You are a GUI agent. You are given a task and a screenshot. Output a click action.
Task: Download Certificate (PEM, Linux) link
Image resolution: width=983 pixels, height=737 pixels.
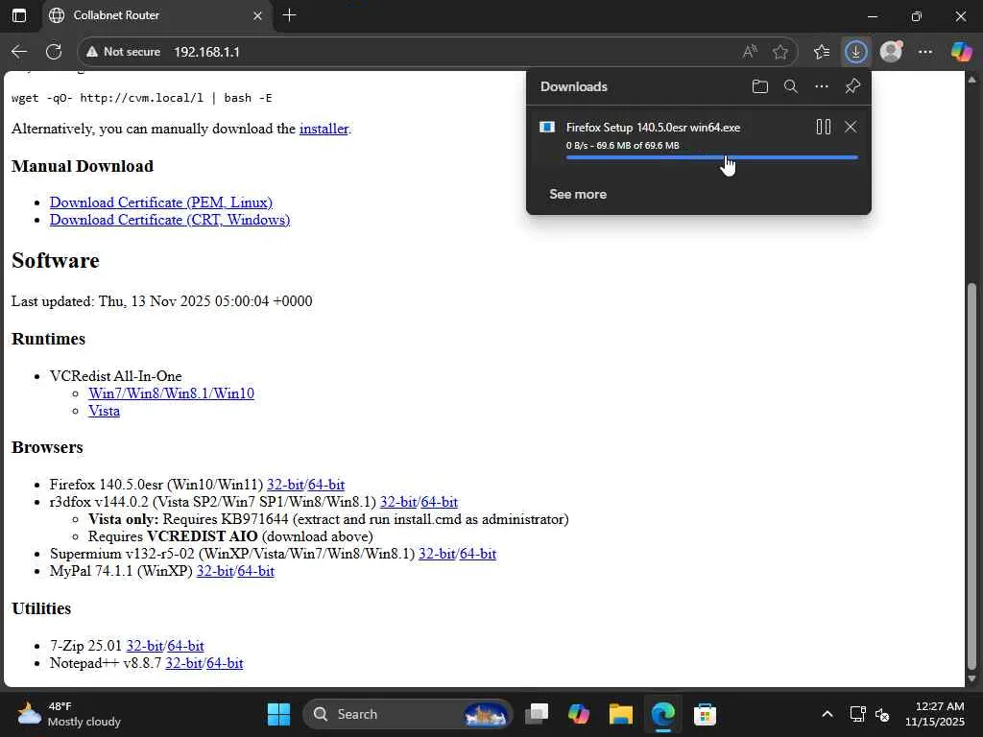pyautogui.click(x=161, y=202)
